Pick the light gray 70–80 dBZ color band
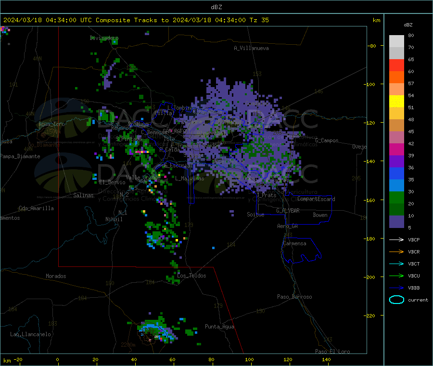This screenshot has height=366, width=433. tap(396, 41)
